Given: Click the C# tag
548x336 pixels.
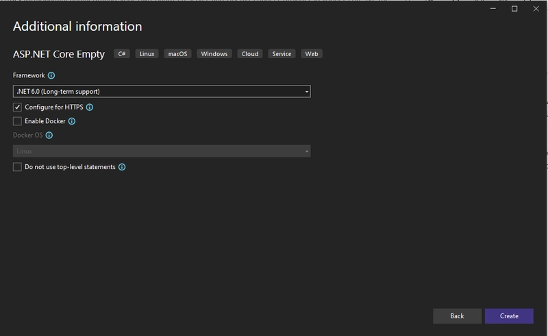Looking at the screenshot, I should coord(122,54).
